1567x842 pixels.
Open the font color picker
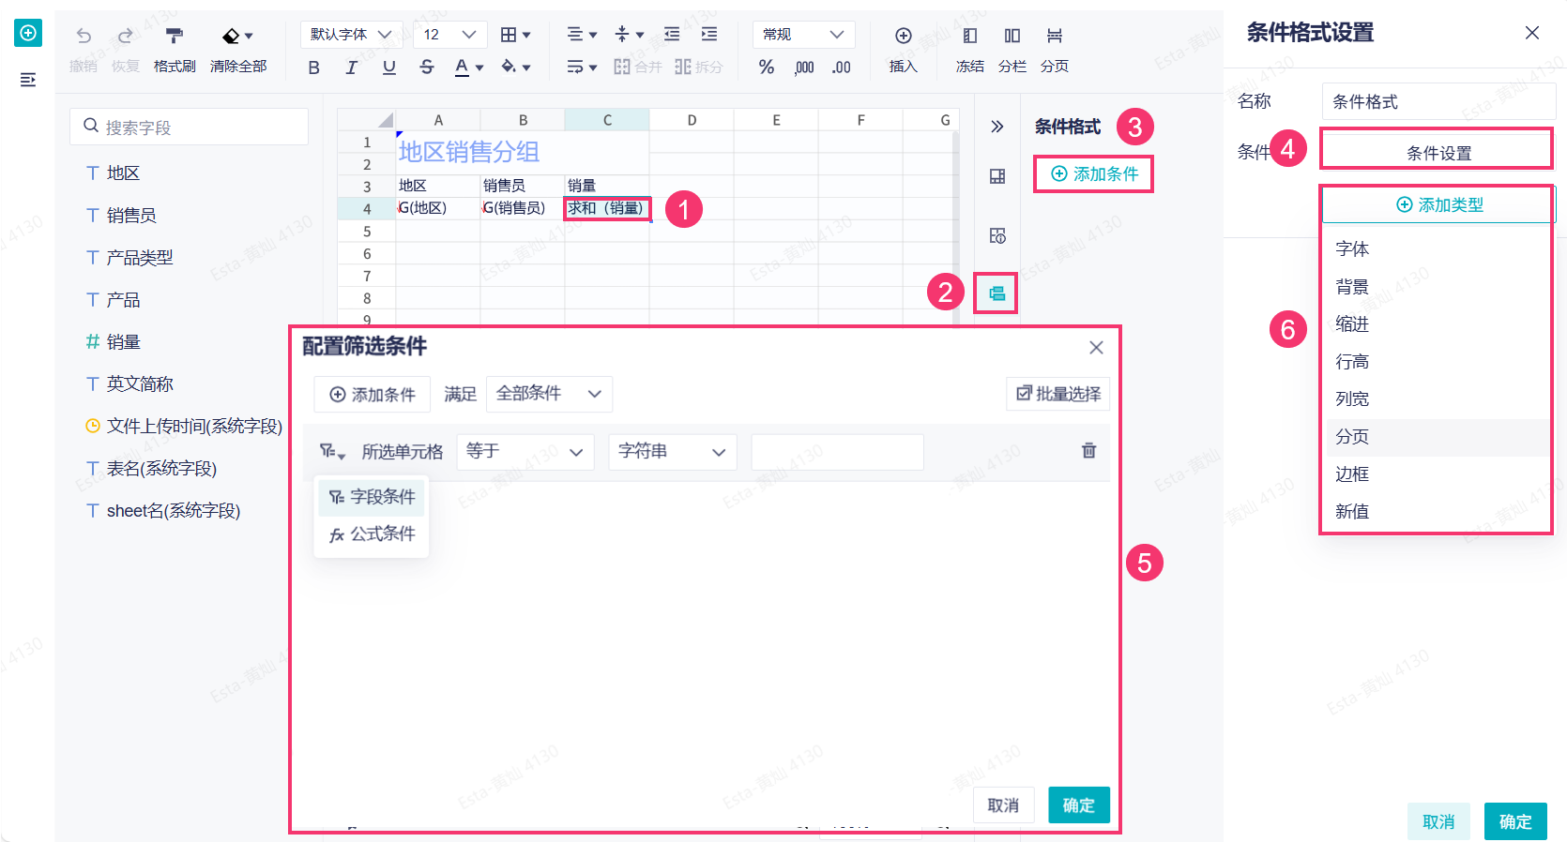(x=468, y=68)
